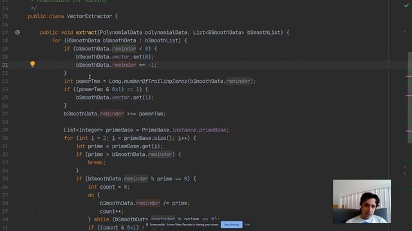Click numberOfTrailingZeros method call
The image size is (412, 231).
pos(155,81)
